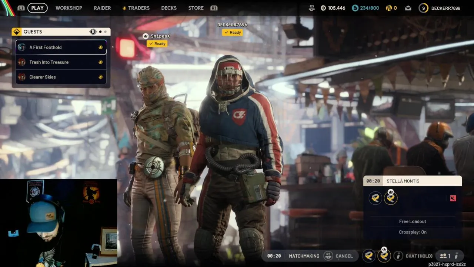Click the SnipesX player name
The height and width of the screenshot is (267, 474).
[160, 36]
